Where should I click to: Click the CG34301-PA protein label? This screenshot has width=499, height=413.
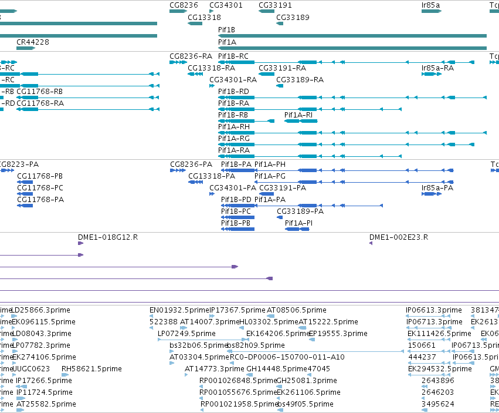pyautogui.click(x=233, y=187)
